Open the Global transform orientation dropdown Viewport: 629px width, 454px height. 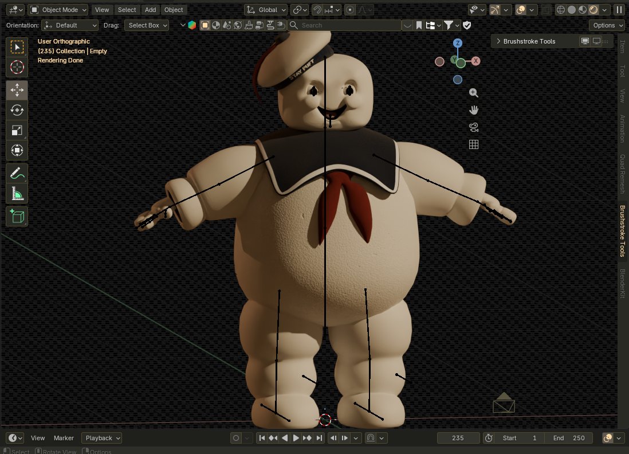point(266,10)
